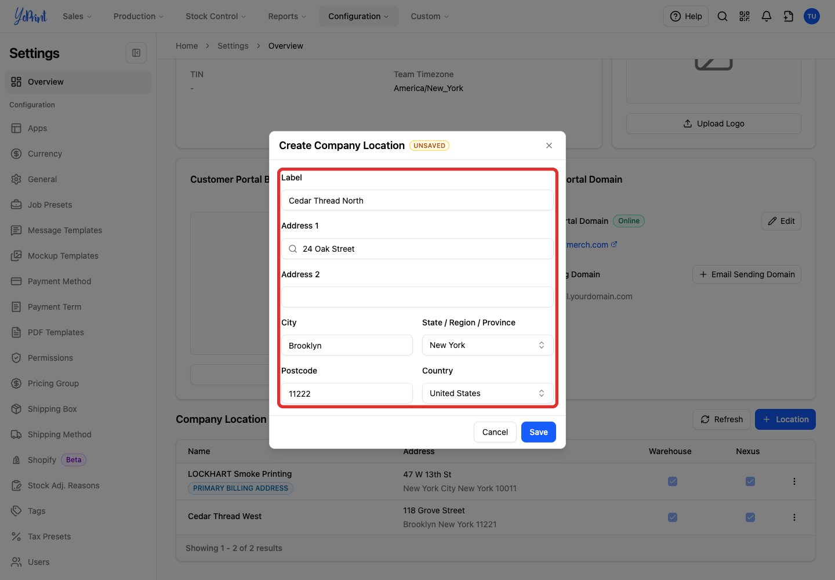Toggle Nexus checkbox for LOCKHART Smoke Printing

pos(750,481)
